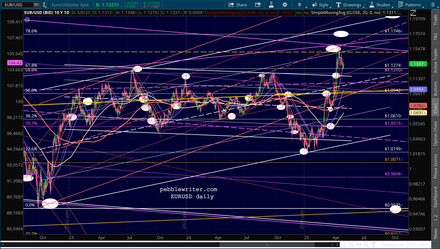440x249 pixels.
Task: Open the L2 sidebar tab
Action: pyautogui.click(x=435, y=217)
